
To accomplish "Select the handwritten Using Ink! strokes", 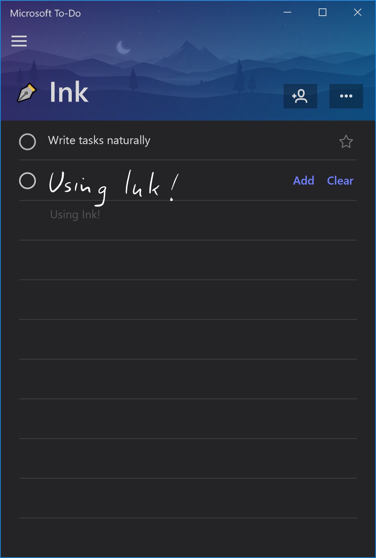I will (x=114, y=187).
